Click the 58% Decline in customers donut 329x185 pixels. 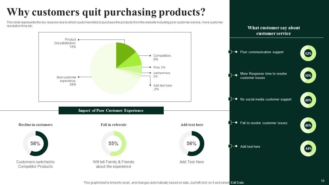pos(35,143)
